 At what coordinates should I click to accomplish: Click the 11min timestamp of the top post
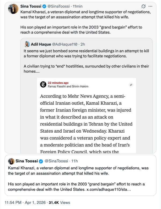(78, 6)
